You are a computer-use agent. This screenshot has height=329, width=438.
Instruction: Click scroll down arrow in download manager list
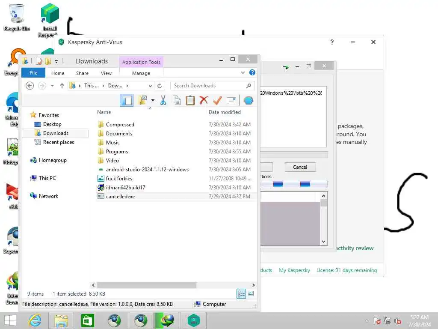[323, 242]
